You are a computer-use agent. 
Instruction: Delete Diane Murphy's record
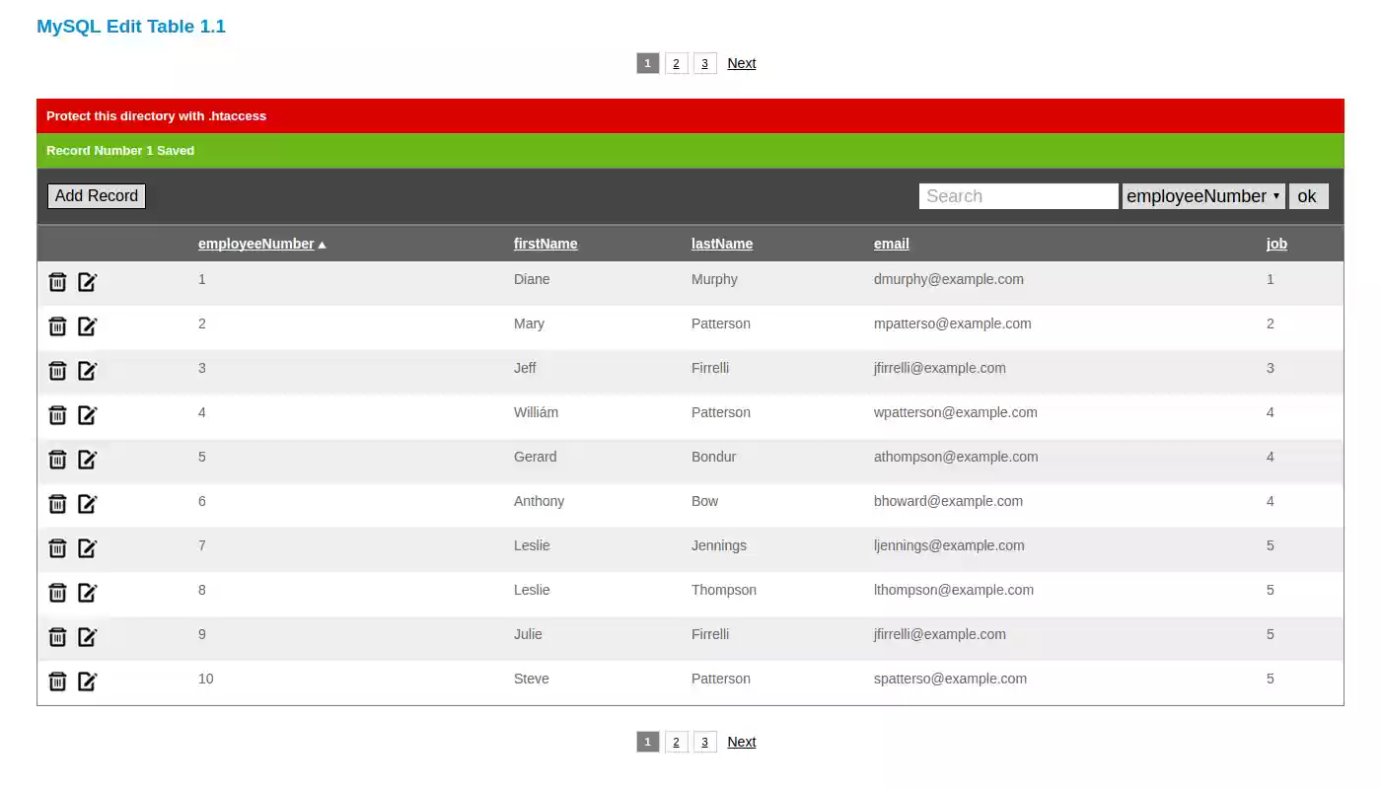[x=57, y=281]
